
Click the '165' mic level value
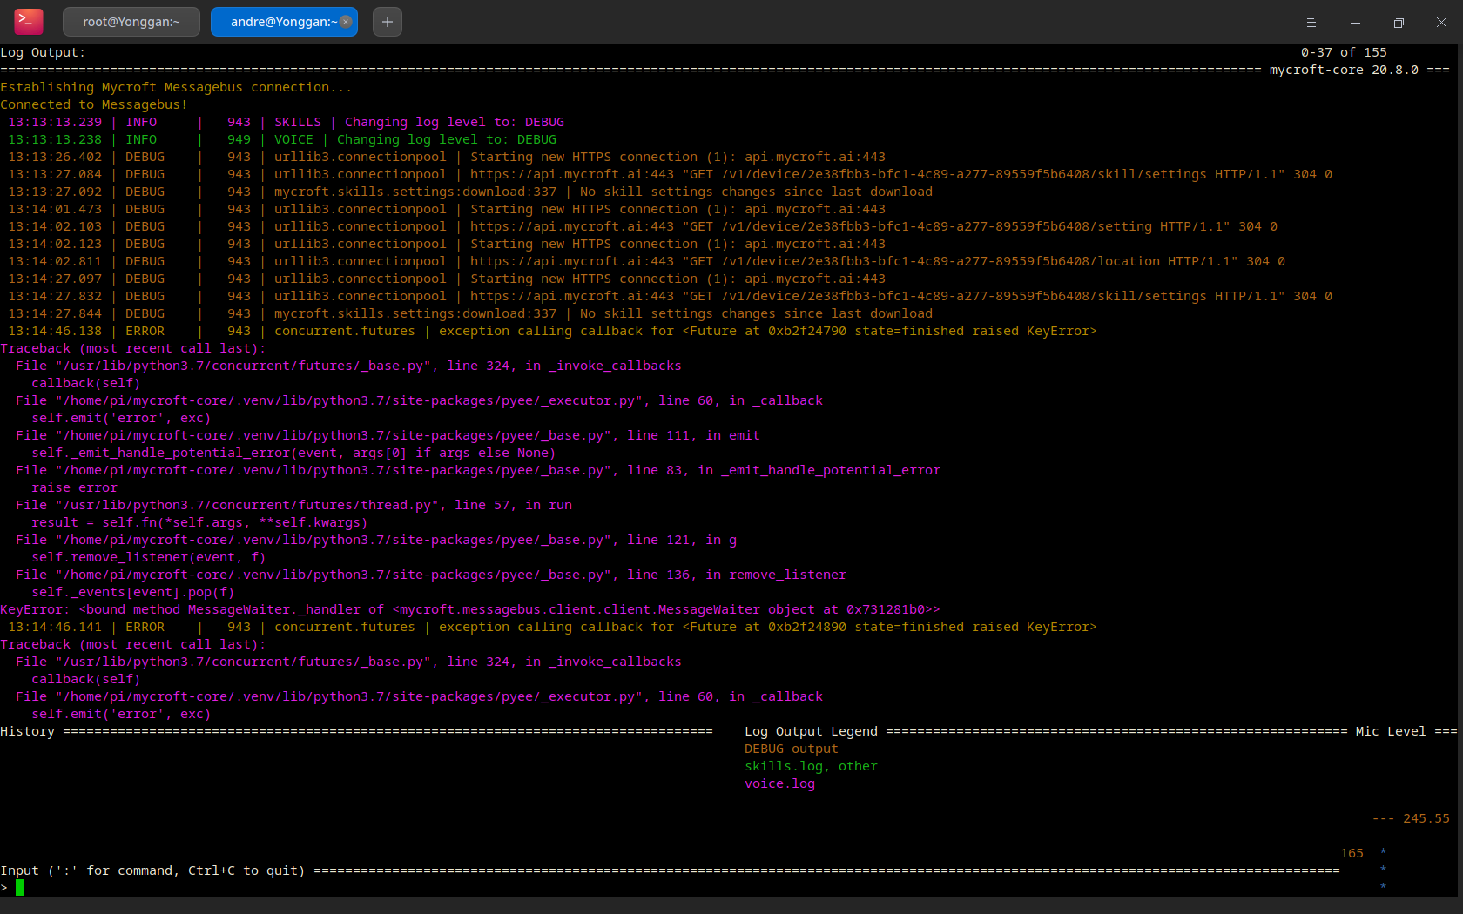coord(1352,853)
